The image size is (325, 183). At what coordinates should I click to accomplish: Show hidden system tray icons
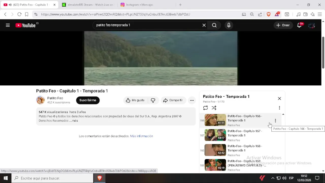pos(273,178)
